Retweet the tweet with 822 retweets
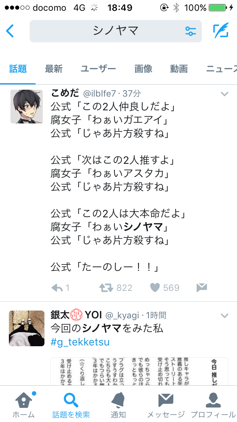Viewport: 237px width, 422px height. [106, 288]
